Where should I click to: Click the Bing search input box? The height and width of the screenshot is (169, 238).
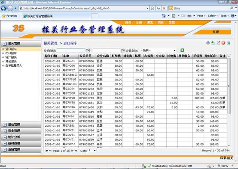pos(199,8)
